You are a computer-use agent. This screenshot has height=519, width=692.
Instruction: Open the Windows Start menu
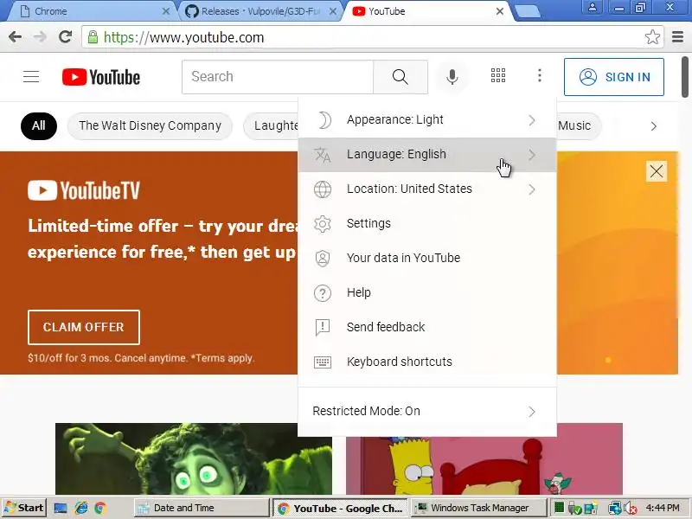coord(24,508)
